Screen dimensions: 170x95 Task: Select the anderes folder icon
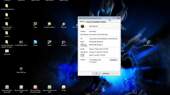(7, 33)
